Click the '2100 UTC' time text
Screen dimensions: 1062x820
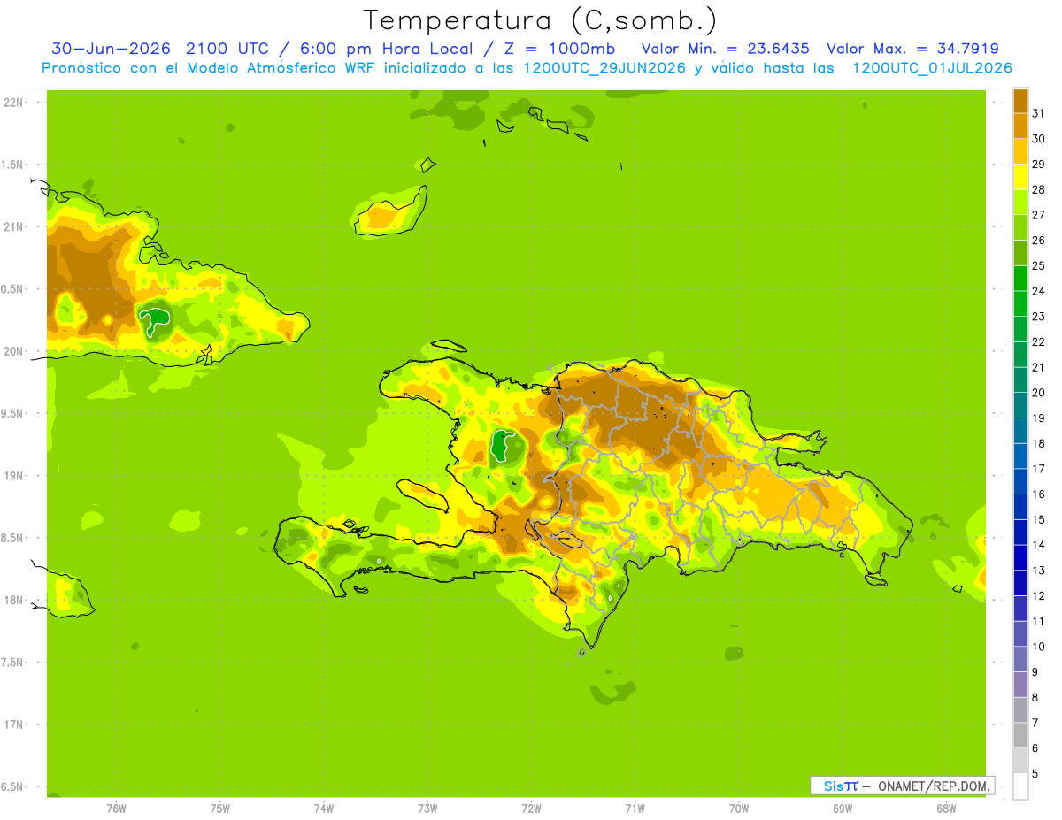[228, 49]
